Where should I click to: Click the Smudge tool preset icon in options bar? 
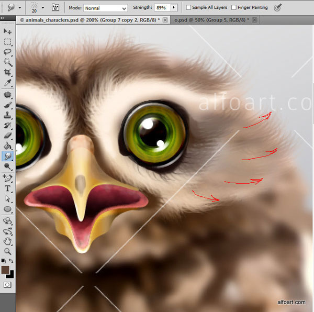pos(11,8)
